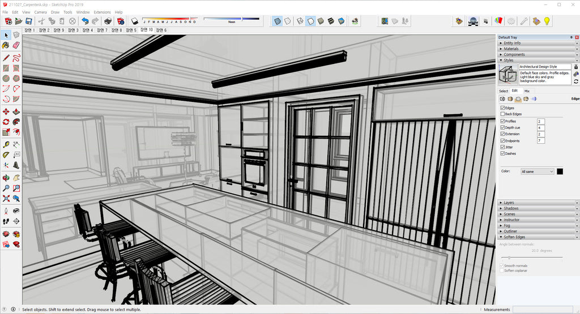Toggle the Endpoints checkbox

coord(502,141)
